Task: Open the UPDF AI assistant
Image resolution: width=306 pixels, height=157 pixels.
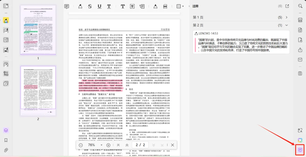Action: pos(300,140)
